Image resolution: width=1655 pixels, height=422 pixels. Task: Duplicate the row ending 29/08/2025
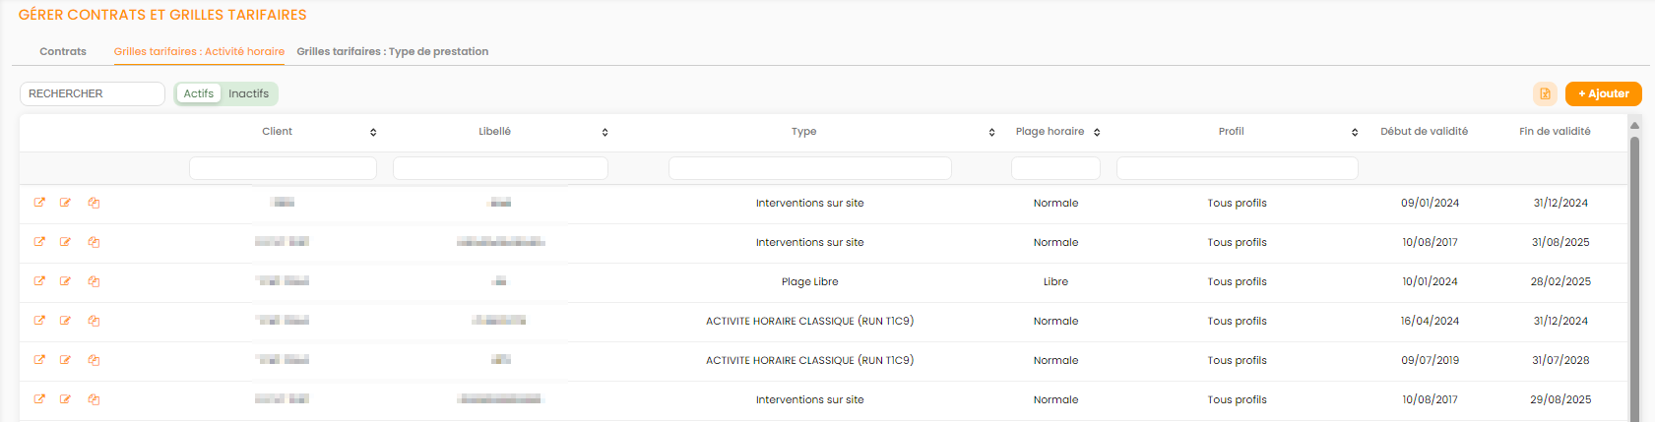pos(94,399)
